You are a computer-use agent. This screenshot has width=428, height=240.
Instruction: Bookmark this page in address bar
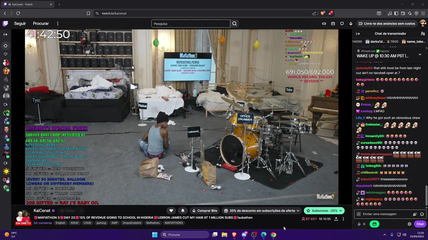(x=88, y=13)
